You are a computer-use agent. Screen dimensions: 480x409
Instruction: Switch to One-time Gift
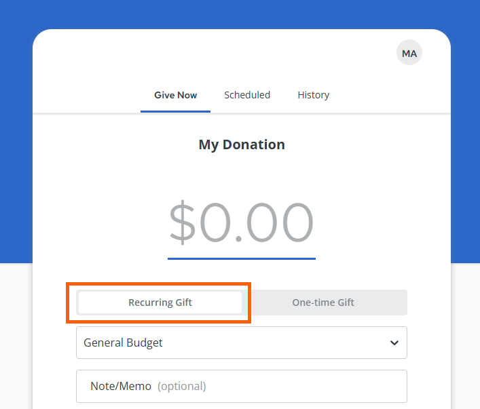[x=323, y=303]
